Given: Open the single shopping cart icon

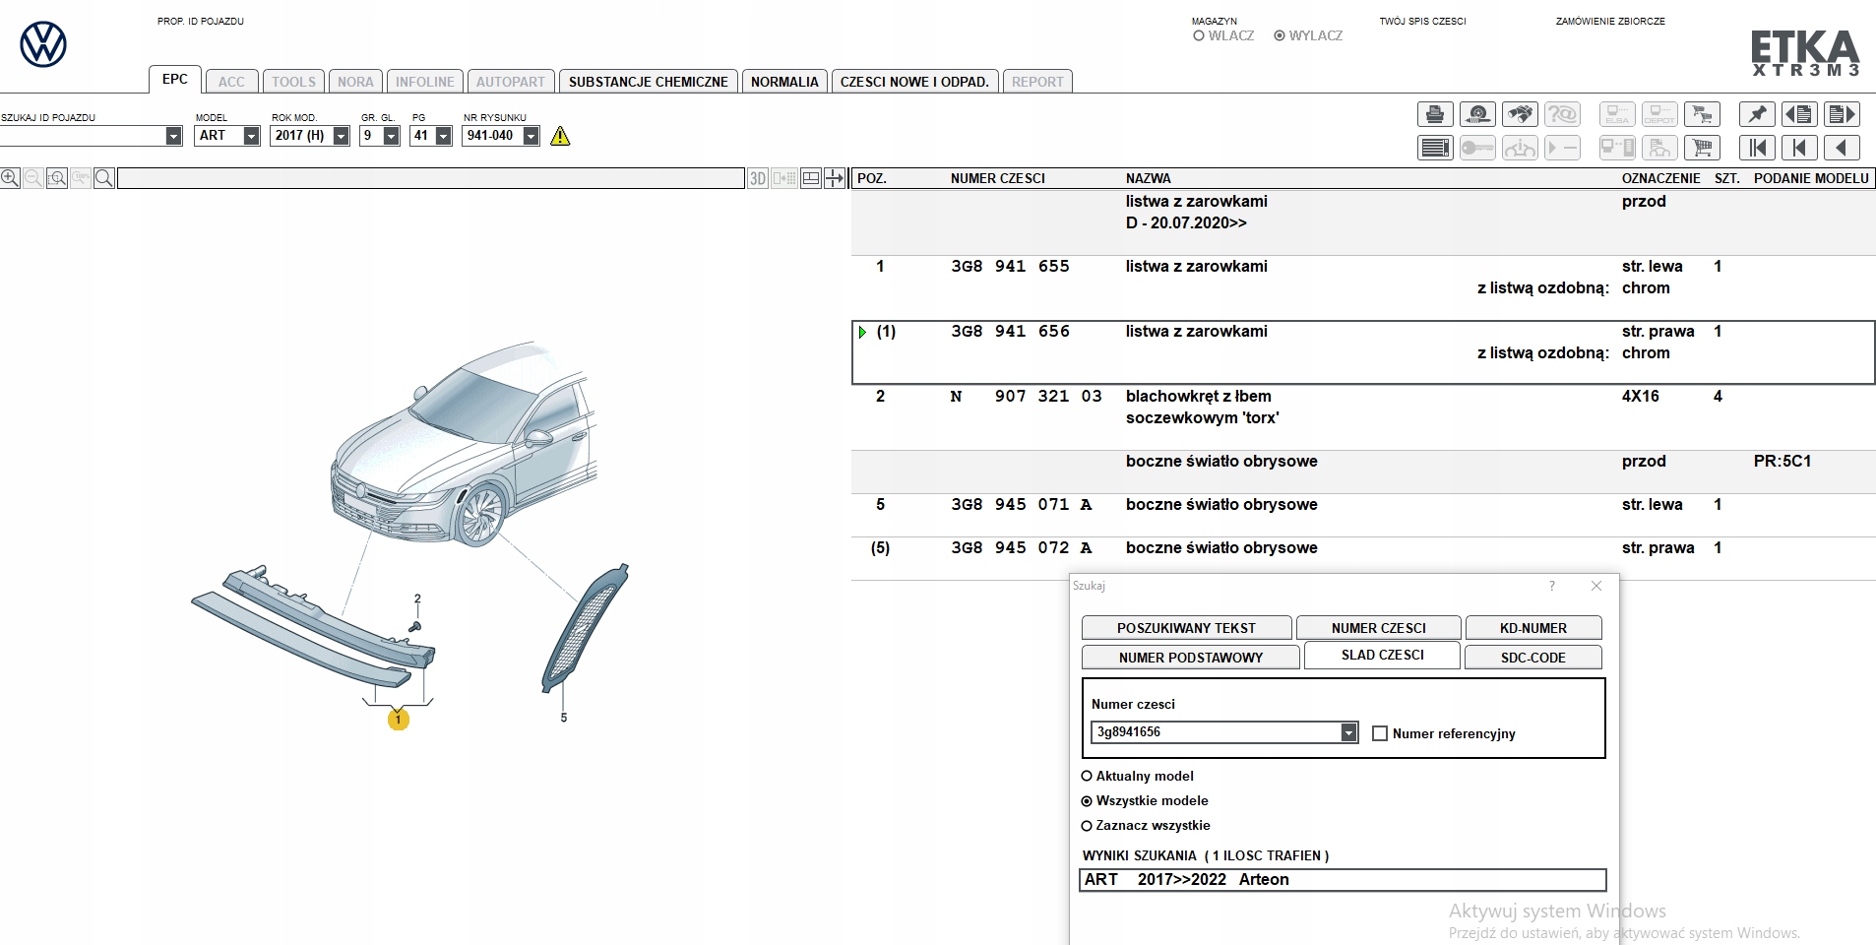Looking at the screenshot, I should click(1702, 149).
